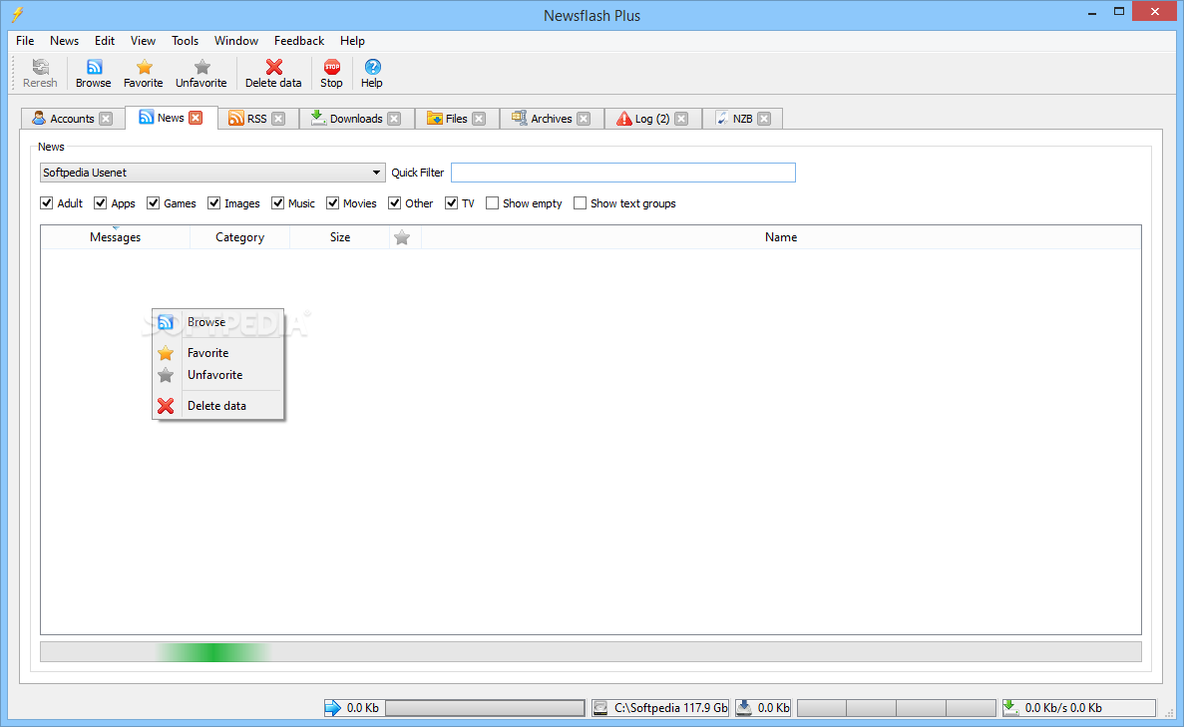The image size is (1184, 727).
Task: Open the View menu
Action: click(143, 41)
